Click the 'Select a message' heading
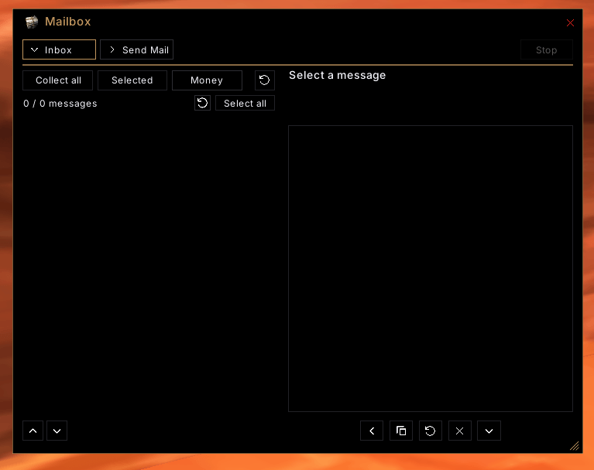Screen dimensions: 594x470 point(337,75)
